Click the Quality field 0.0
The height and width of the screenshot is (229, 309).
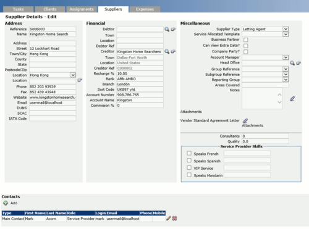tap(265, 141)
